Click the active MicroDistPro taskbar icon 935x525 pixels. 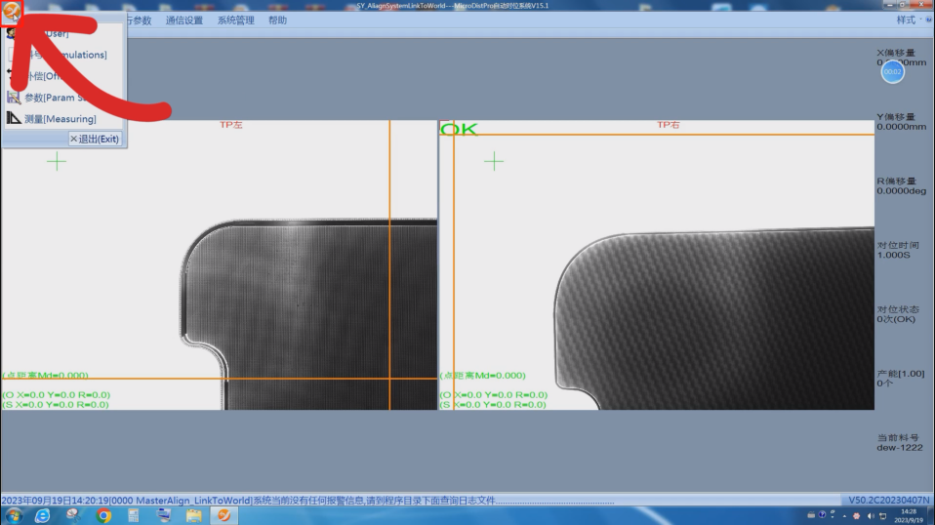(224, 515)
